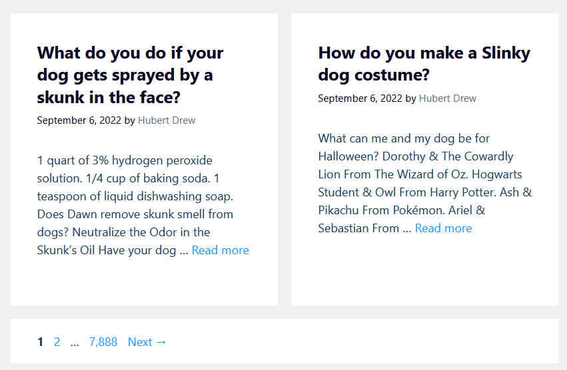The height and width of the screenshot is (370, 567).
Task: Click Read more on the Slinky costume excerpt
Action: [443, 228]
